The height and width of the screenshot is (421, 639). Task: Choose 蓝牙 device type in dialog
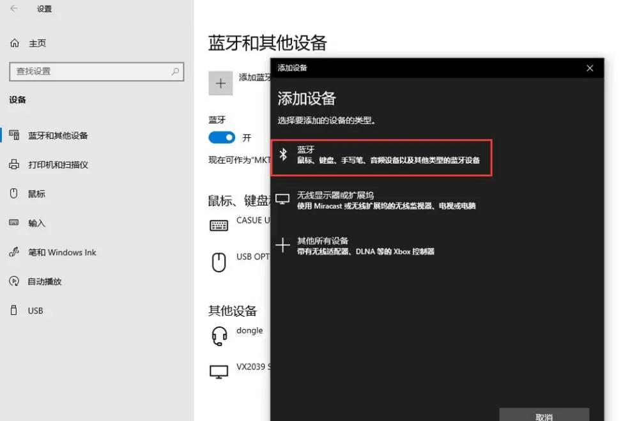tap(381, 158)
